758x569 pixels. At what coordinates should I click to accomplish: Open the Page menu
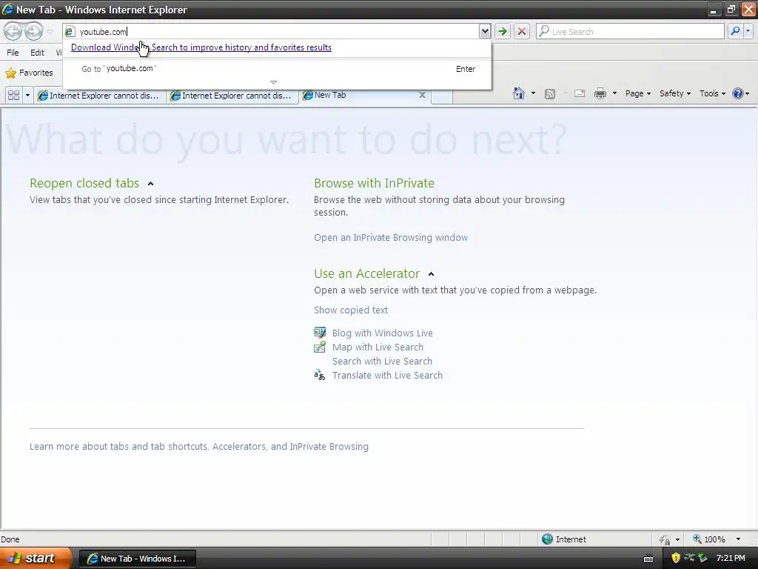click(637, 93)
